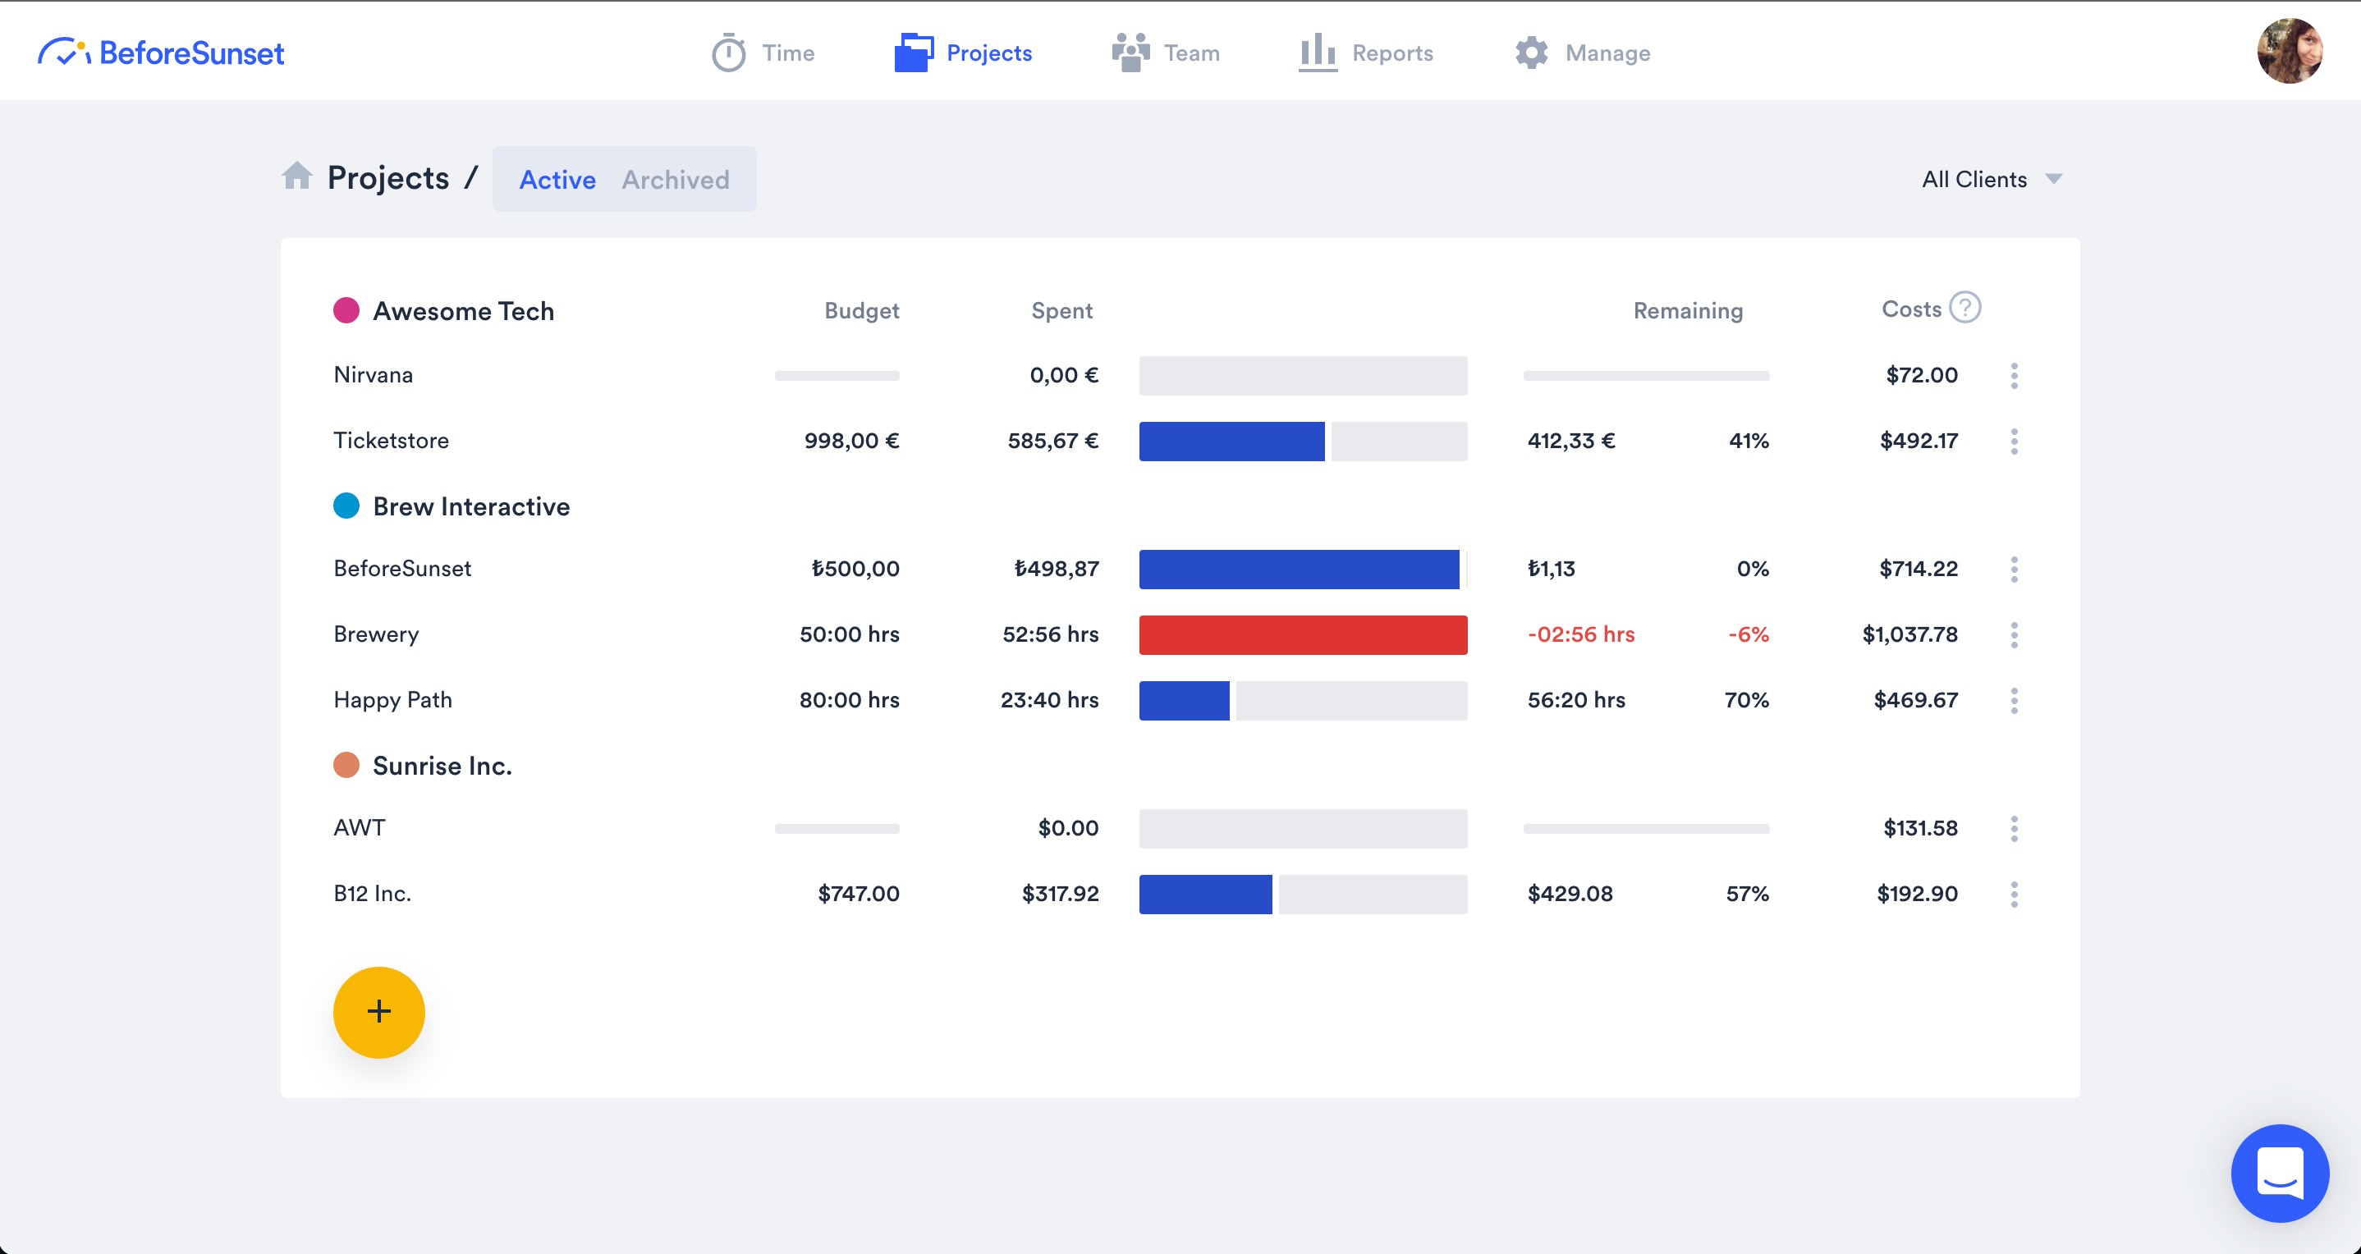The height and width of the screenshot is (1254, 2361).
Task: Click the Costs help question mark
Action: (1964, 308)
